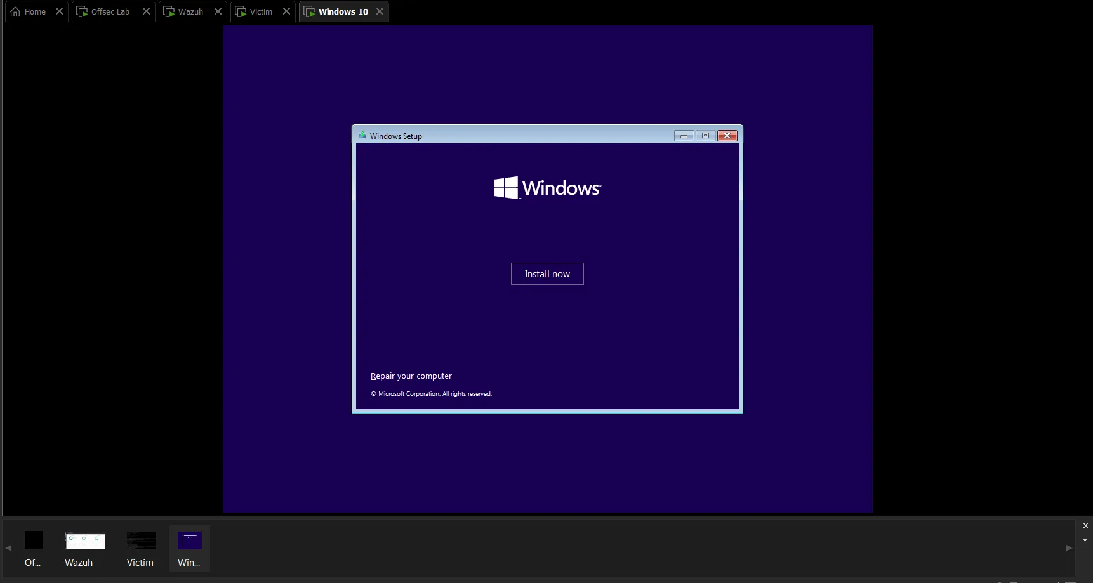This screenshot has width=1093, height=583.
Task: Close the Victim tab
Action: [286, 11]
